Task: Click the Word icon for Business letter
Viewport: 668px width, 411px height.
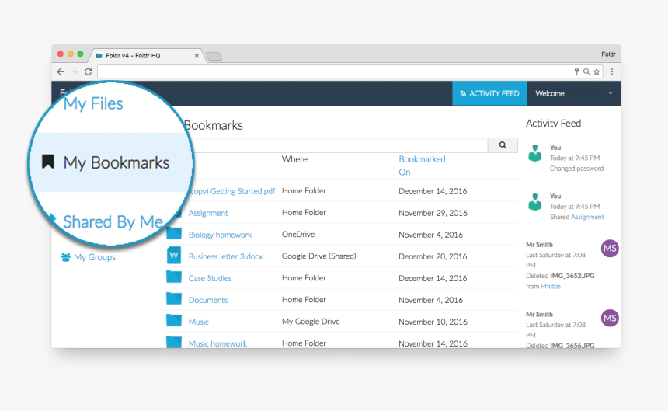Action: tap(174, 255)
